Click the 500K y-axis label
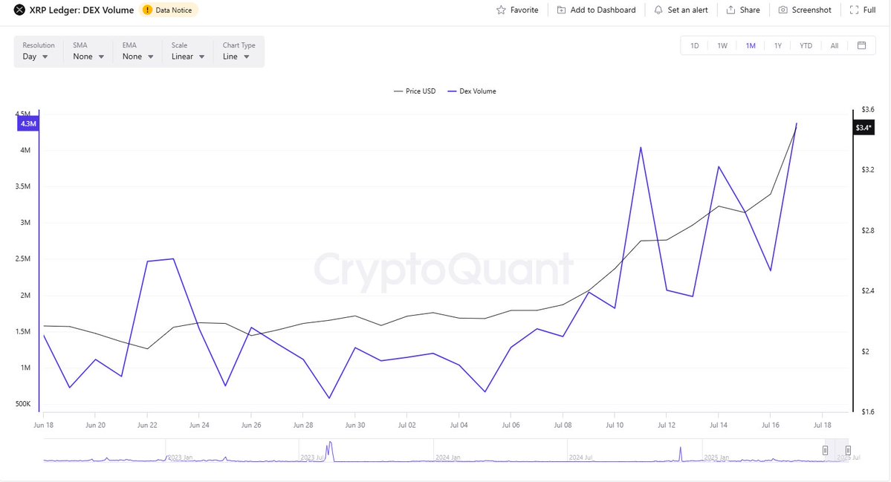891x482 pixels. 23,404
